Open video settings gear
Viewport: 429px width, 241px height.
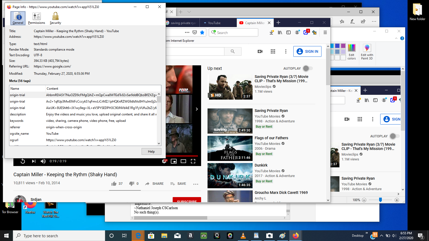(x=164, y=161)
